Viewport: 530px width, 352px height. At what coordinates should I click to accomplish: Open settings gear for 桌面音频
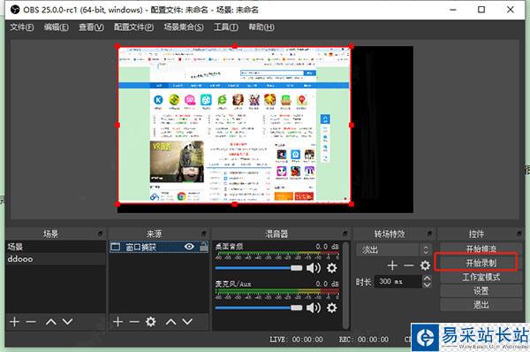click(x=332, y=268)
